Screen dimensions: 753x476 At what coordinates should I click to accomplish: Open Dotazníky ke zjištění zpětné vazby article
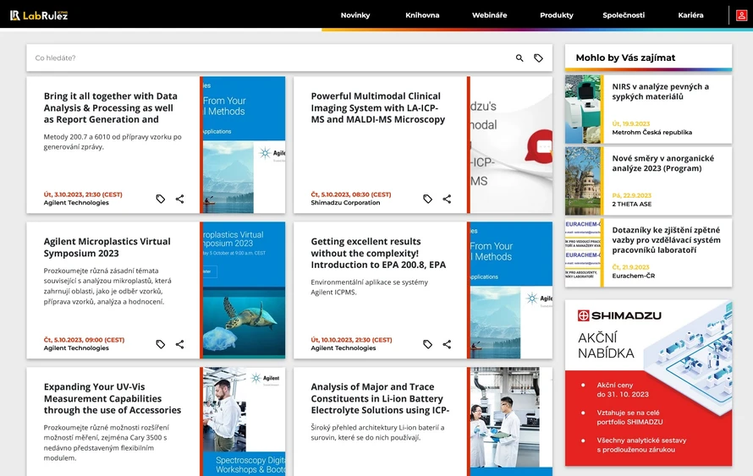click(x=666, y=240)
